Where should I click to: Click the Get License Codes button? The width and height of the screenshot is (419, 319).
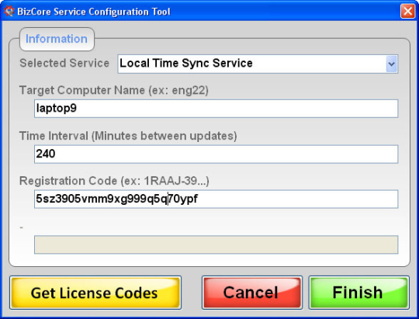click(95, 293)
